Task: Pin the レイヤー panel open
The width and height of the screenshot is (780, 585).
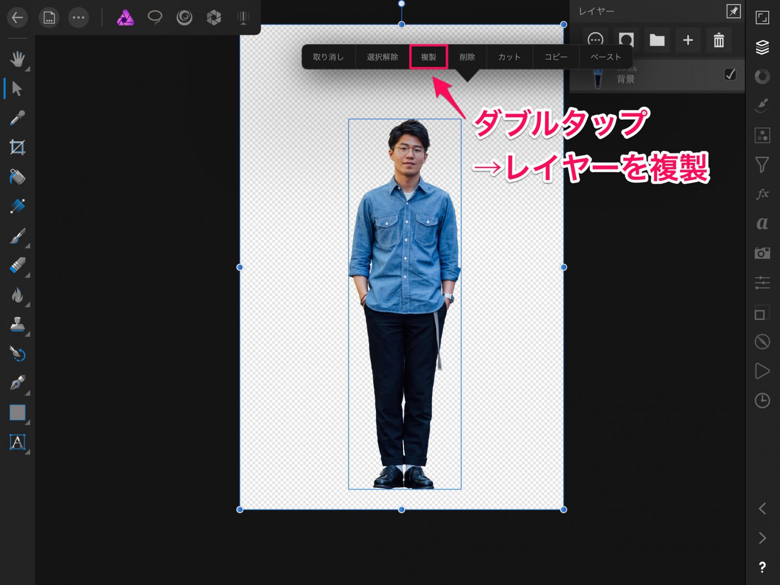Action: pyautogui.click(x=733, y=11)
